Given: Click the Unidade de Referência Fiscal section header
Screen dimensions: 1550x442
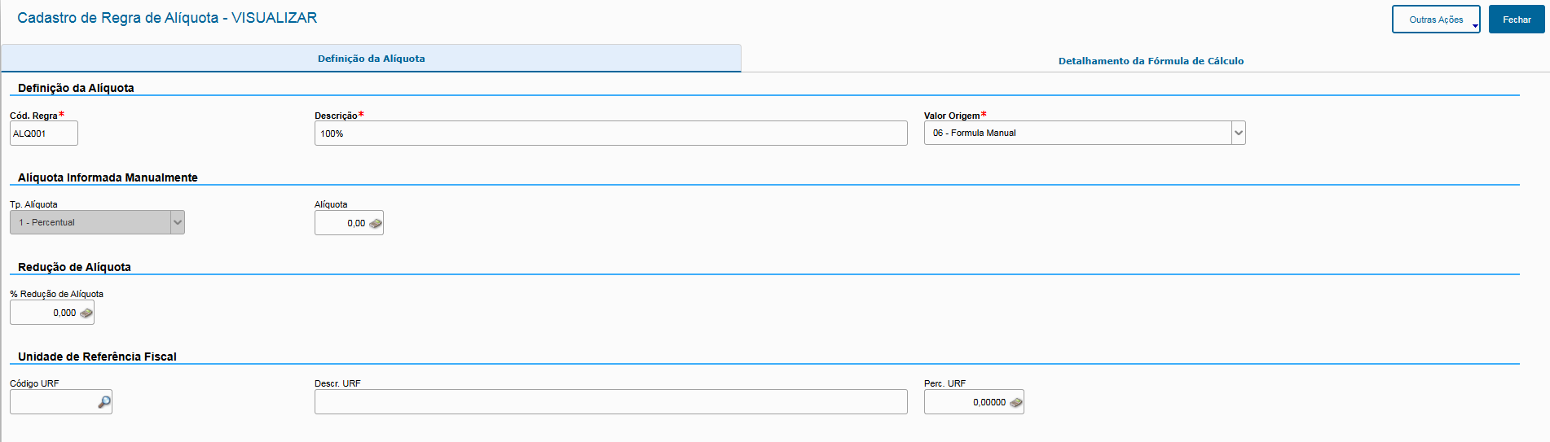Looking at the screenshot, I should (97, 357).
